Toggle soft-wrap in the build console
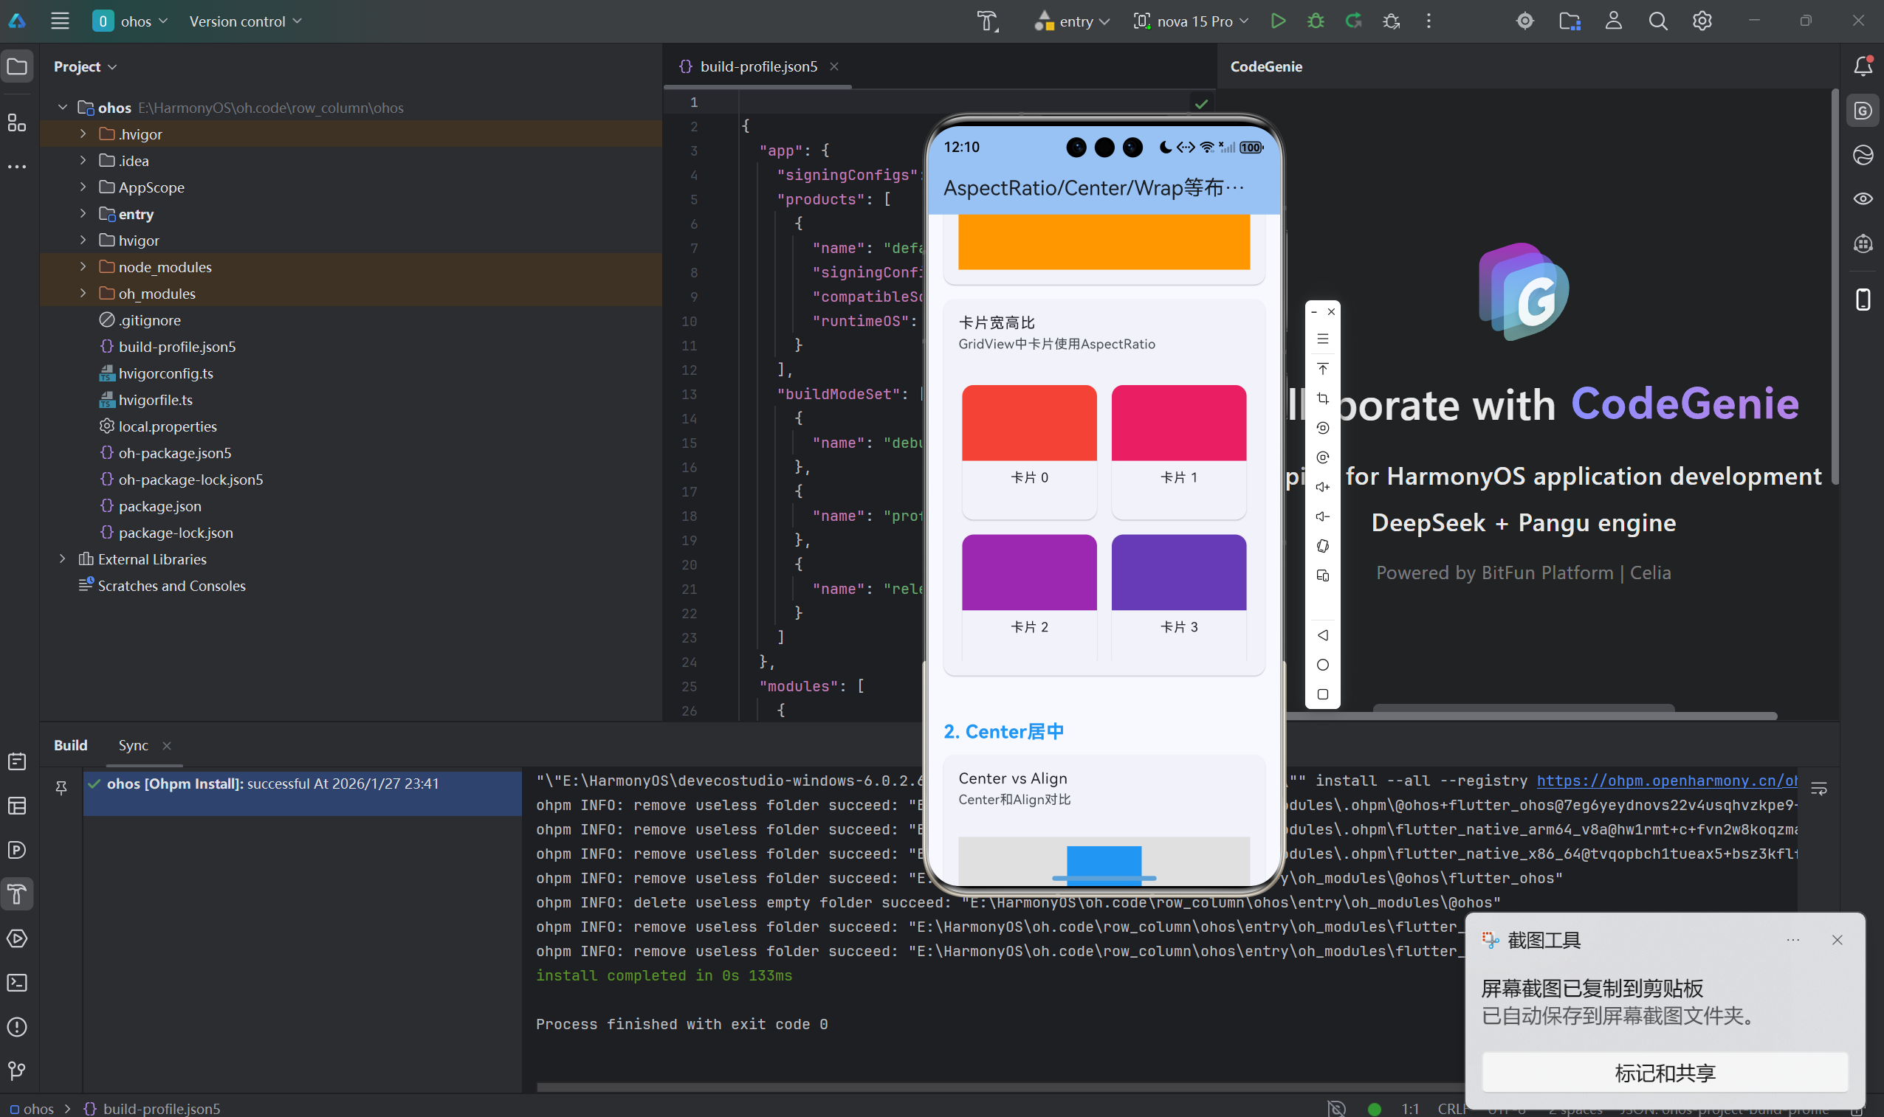Viewport: 1884px width, 1117px height. tap(1821, 788)
